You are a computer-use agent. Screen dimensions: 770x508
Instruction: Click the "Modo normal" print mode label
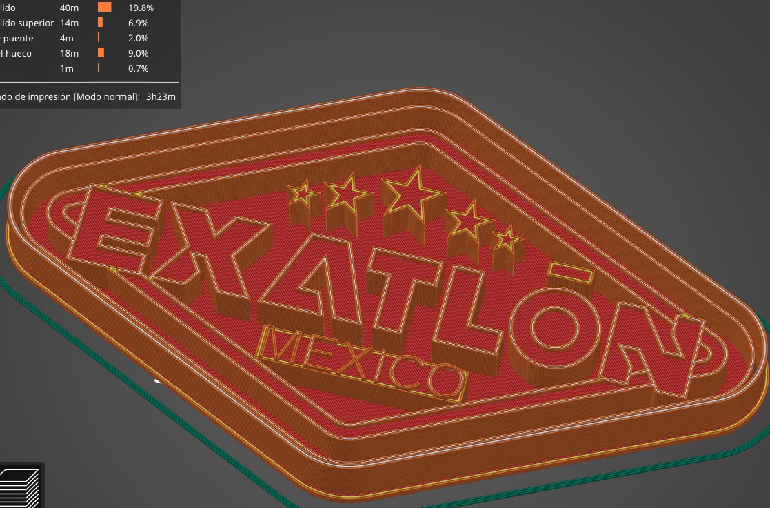coord(105,96)
